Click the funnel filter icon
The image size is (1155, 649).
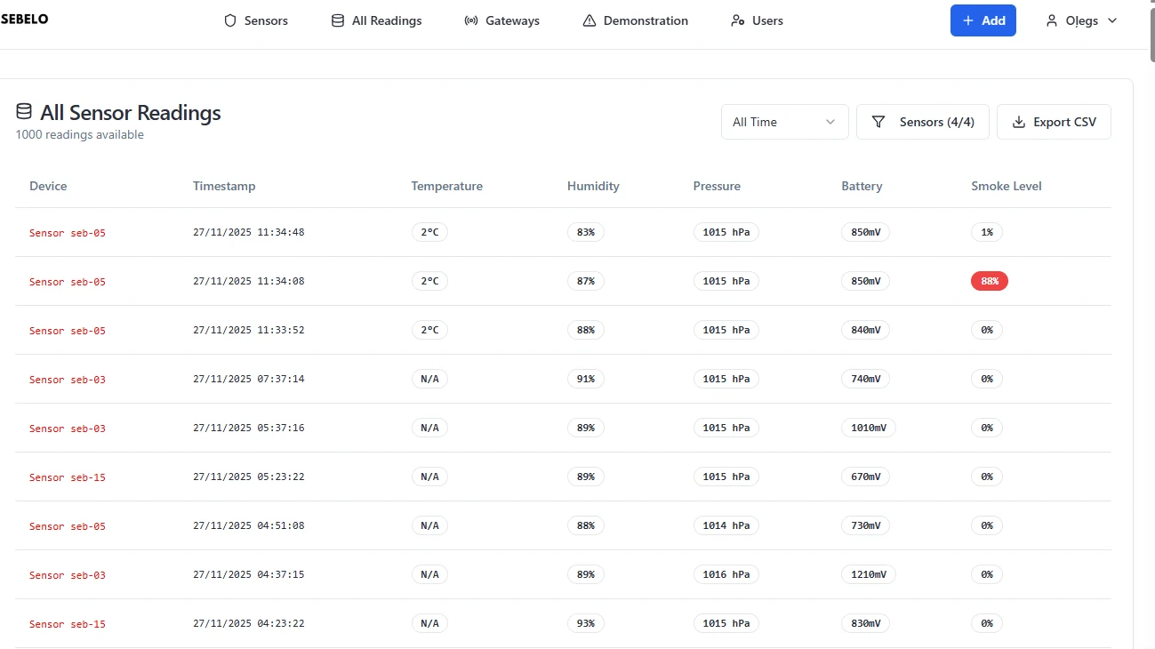point(878,122)
